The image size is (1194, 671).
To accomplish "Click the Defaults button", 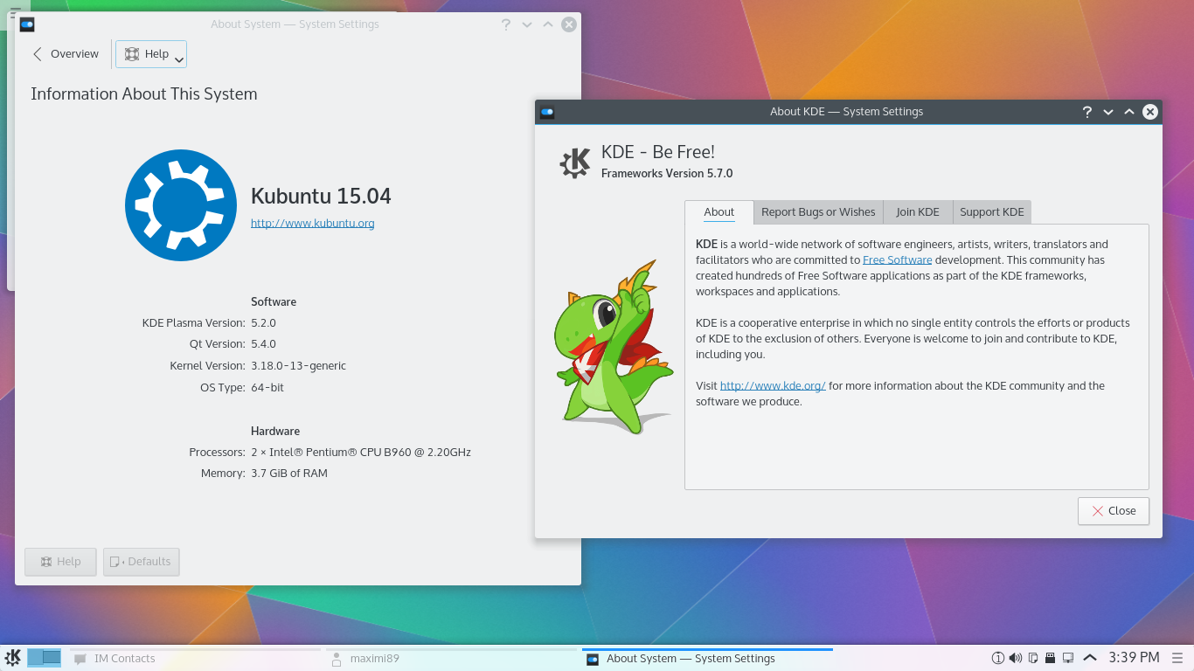I will [141, 562].
